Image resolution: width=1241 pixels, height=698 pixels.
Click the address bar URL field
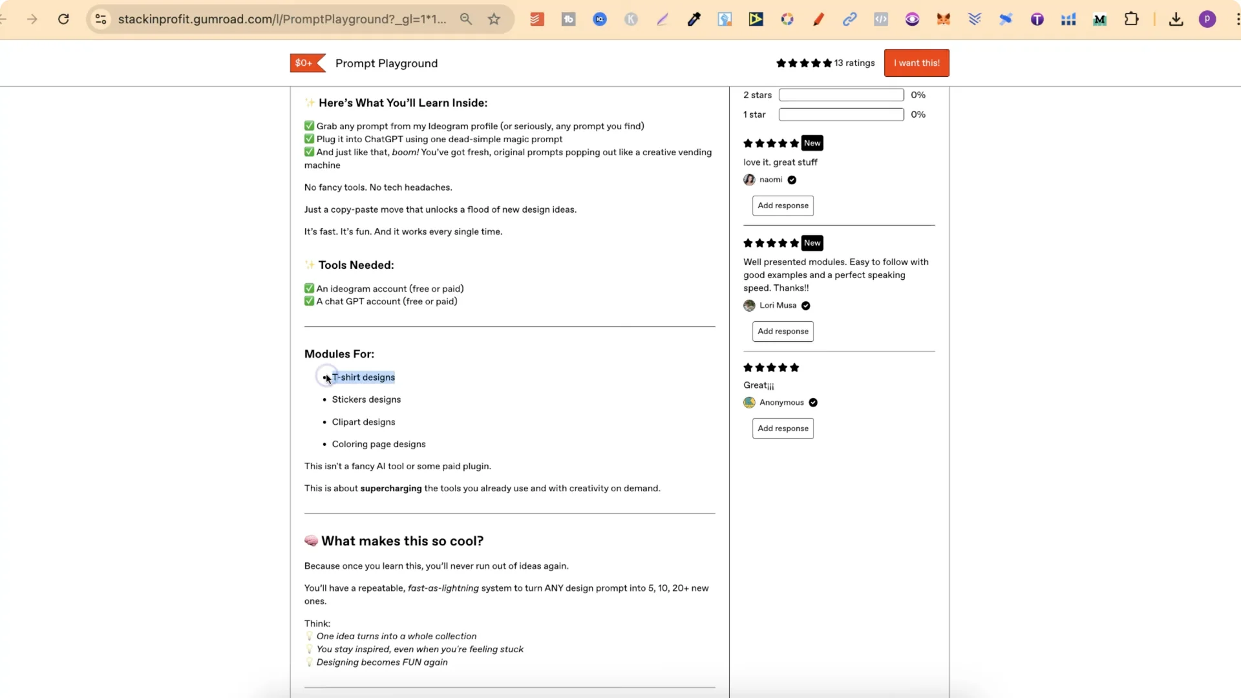[x=282, y=19]
